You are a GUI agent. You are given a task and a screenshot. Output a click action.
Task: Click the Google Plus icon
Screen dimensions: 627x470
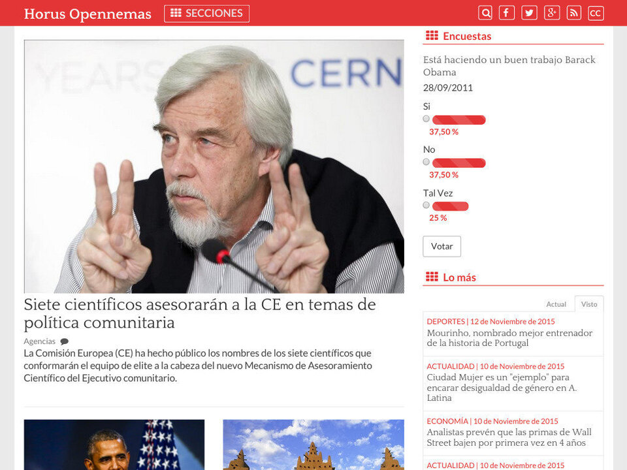point(552,13)
